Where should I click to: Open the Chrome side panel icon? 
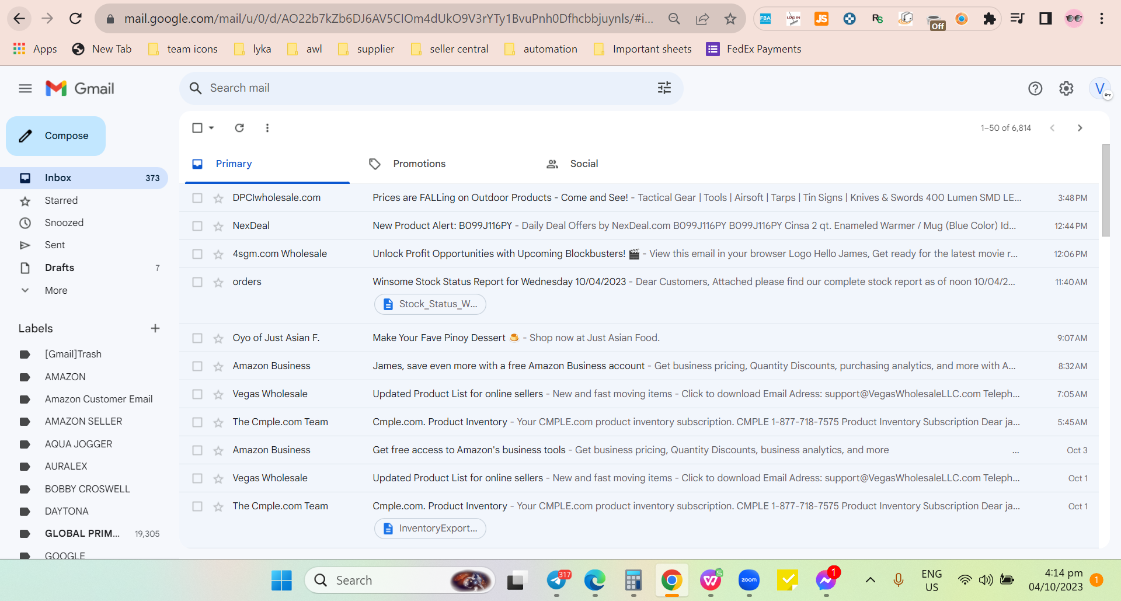(1046, 19)
